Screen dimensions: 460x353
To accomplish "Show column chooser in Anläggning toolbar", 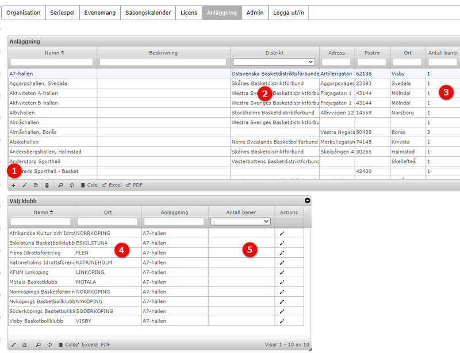I will coord(89,185).
